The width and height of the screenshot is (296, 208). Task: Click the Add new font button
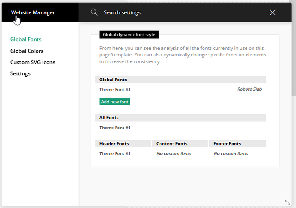point(115,102)
